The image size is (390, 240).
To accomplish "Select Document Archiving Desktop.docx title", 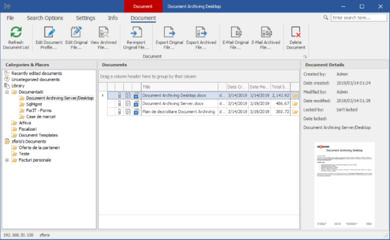I will 174,95.
